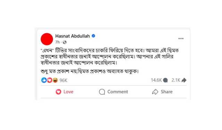Image resolution: width=222 pixels, height=130 pixels.
Task: Click the Haha laughing emoji reaction
Action: coord(55,80)
